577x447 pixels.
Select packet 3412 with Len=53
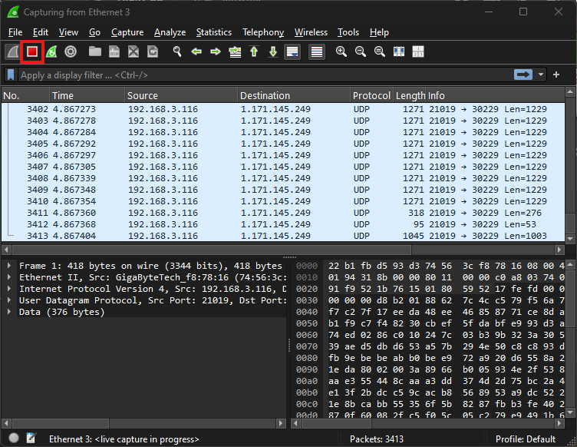point(283,224)
